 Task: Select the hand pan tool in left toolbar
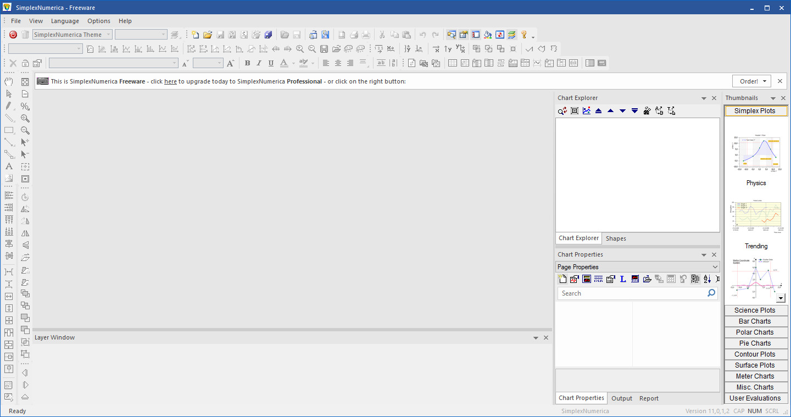pos(9,82)
